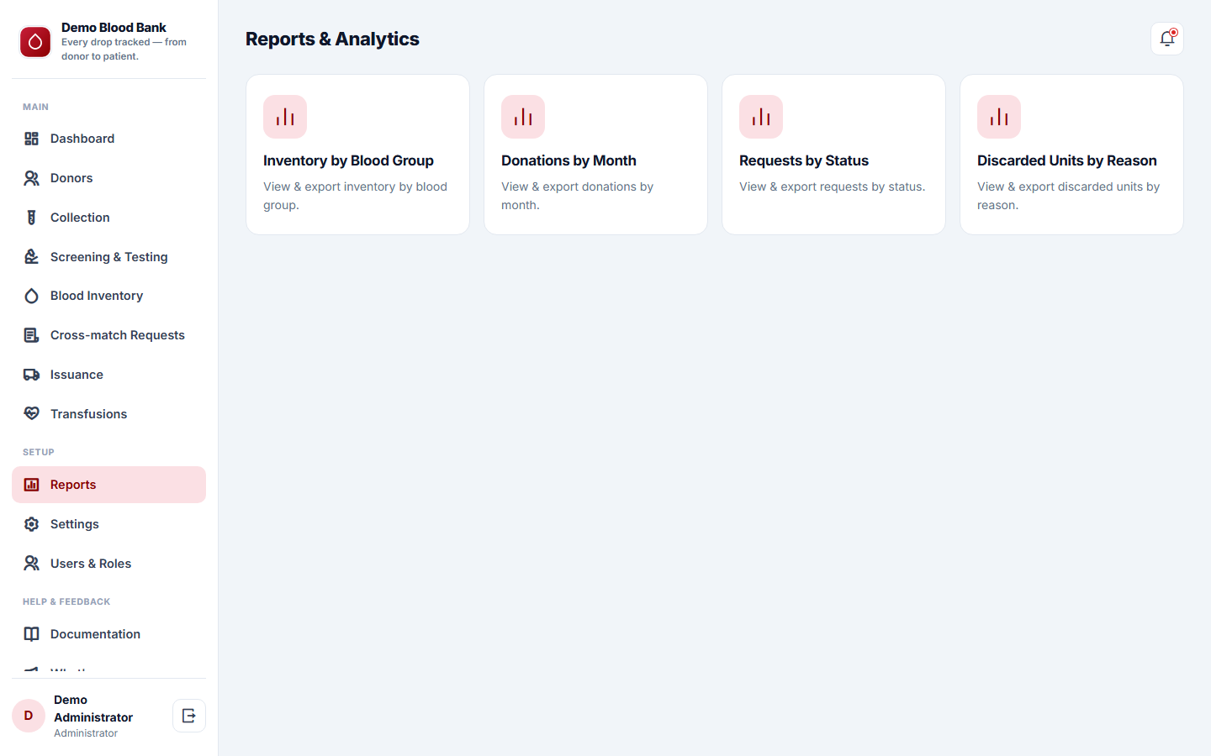
Task: Click bar chart icon on Discarded Units card
Action: coord(999,117)
